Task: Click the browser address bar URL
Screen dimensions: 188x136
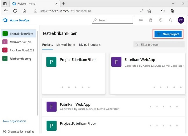Action: (x=65, y=11)
